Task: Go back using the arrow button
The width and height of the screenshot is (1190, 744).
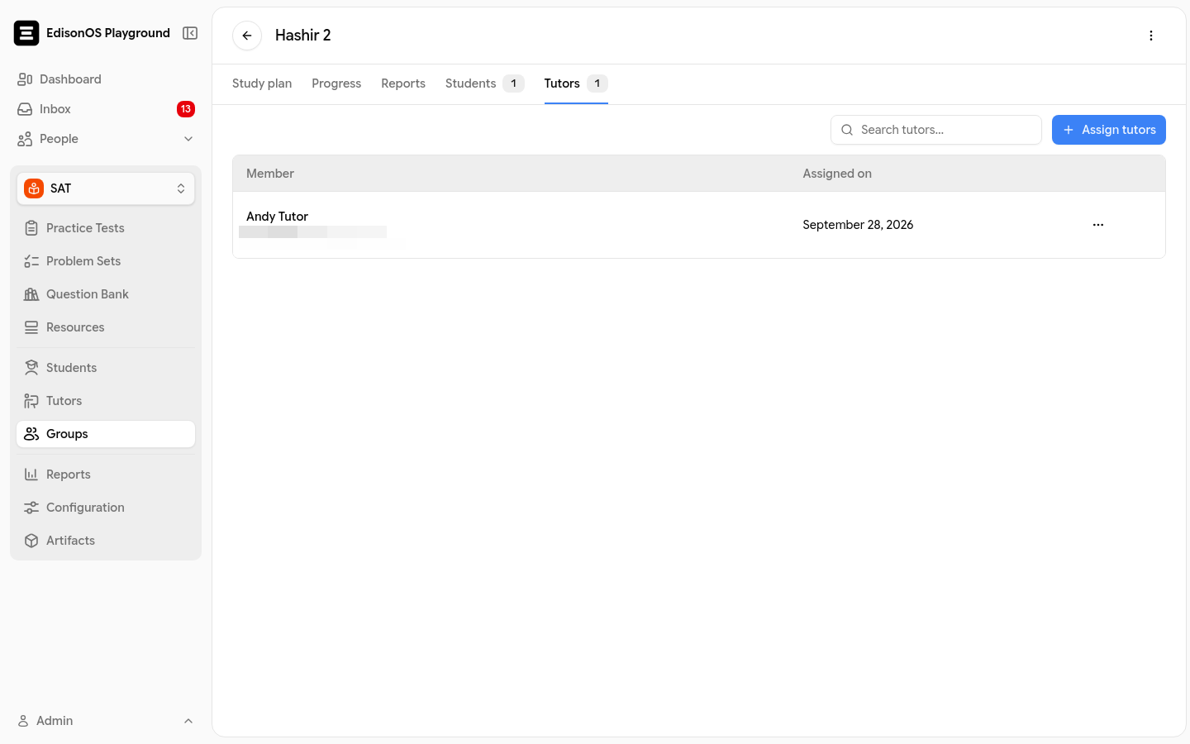Action: pyautogui.click(x=247, y=36)
